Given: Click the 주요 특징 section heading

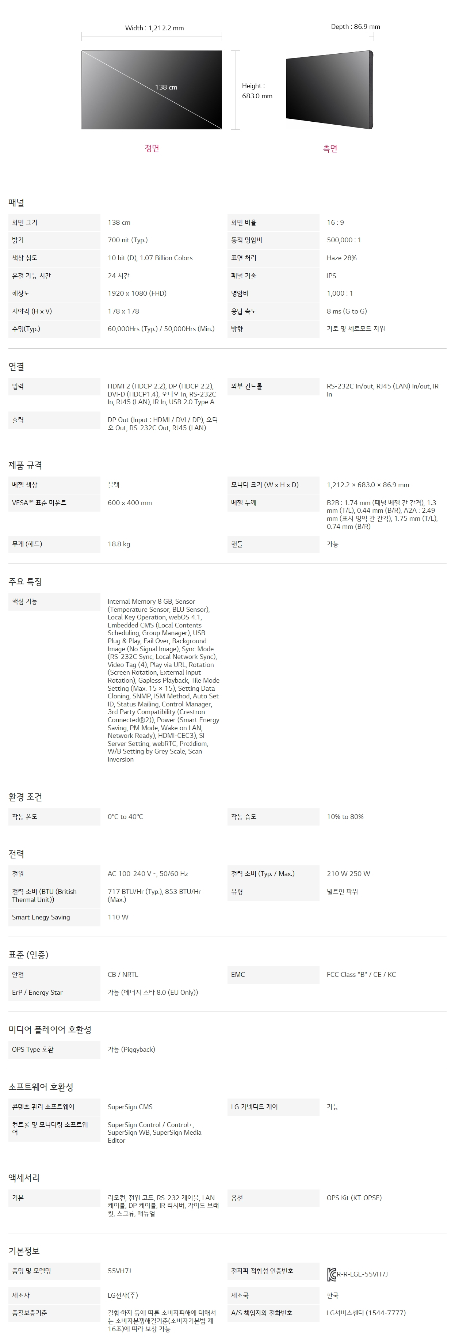Looking at the screenshot, I should [25, 582].
